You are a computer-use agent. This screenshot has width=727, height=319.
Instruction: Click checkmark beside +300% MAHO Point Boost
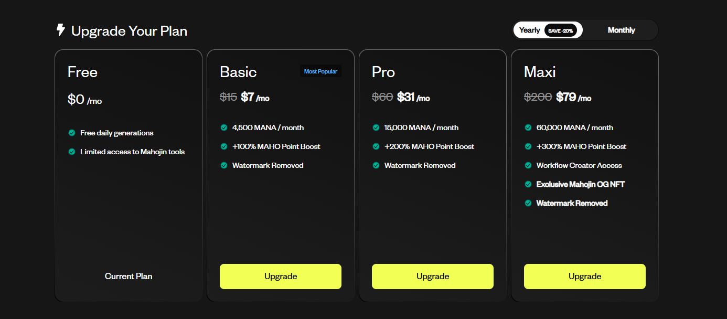pos(528,146)
